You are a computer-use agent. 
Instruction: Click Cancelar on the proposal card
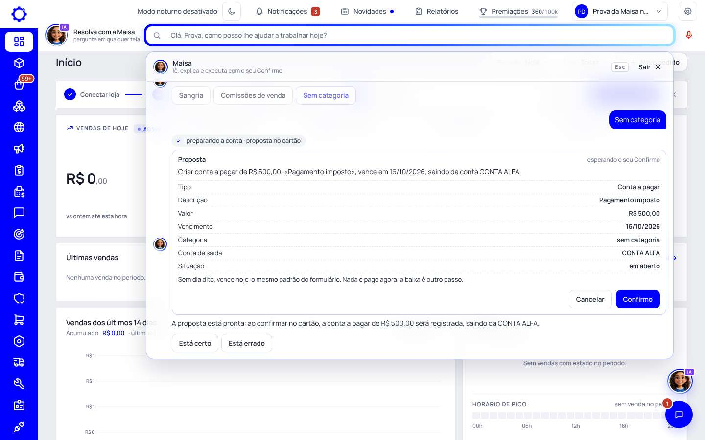(590, 299)
